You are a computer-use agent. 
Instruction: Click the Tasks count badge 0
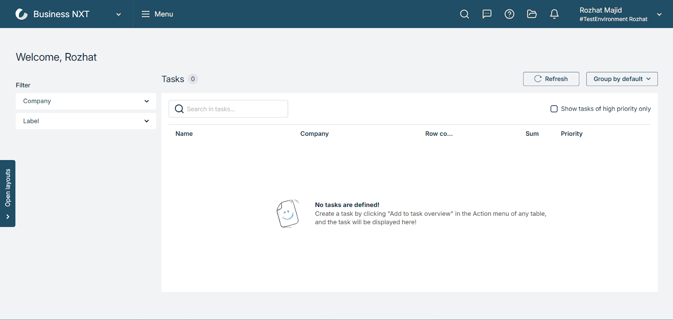tap(193, 79)
